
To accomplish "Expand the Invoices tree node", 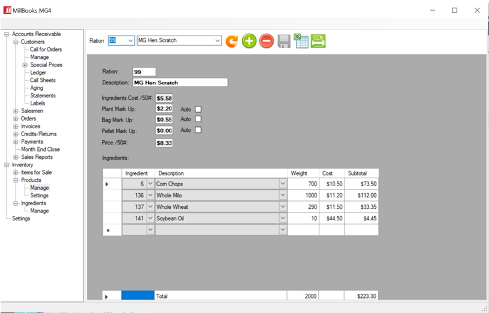I will point(16,126).
